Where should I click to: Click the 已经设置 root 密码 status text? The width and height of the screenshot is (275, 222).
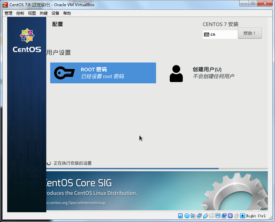point(102,76)
